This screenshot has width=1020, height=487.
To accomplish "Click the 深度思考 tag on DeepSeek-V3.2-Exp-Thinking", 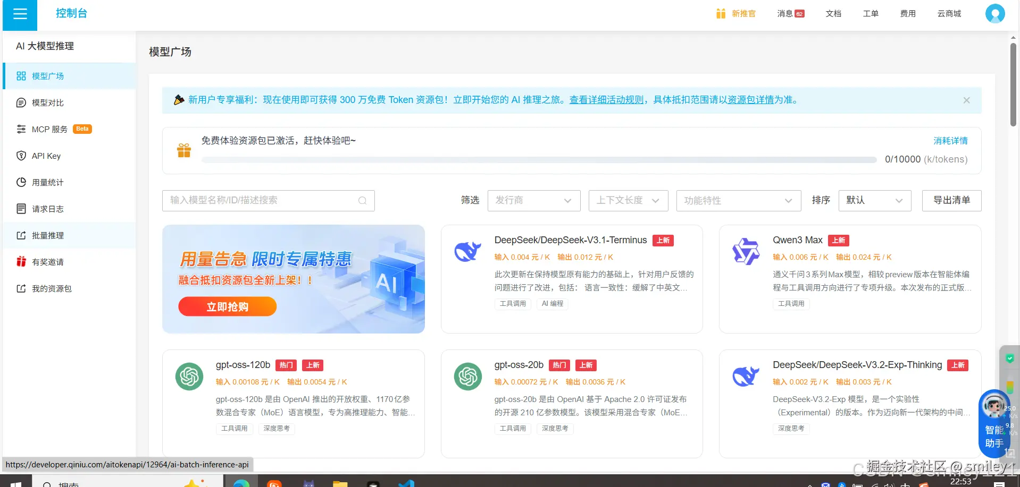I will (791, 429).
